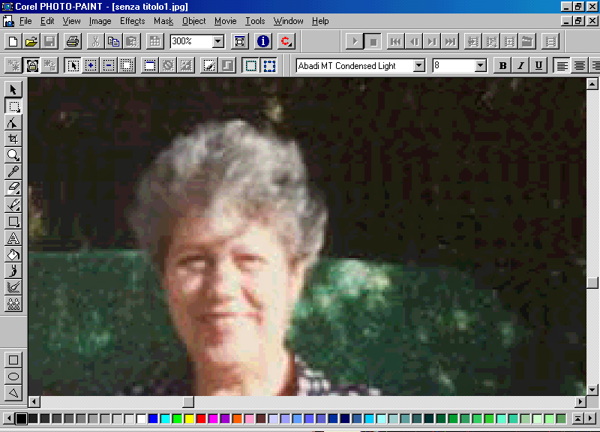Click the Print icon in toolbar
This screenshot has width=600, height=432.
click(x=72, y=41)
